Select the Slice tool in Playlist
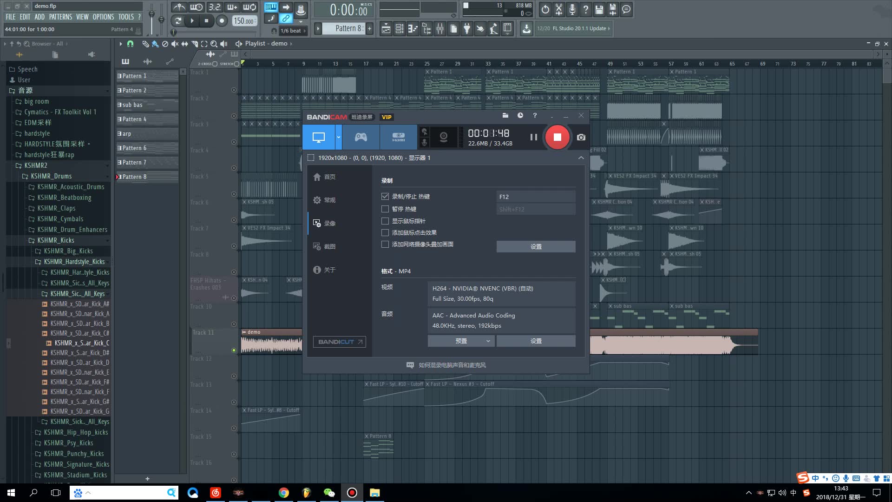 (x=194, y=44)
